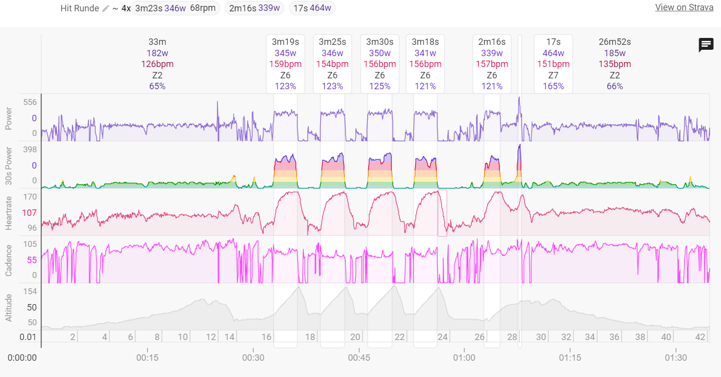This screenshot has width=721, height=377.
Task: Click the 17s Z7 sprint box showing 151bpm
Action: (x=553, y=64)
